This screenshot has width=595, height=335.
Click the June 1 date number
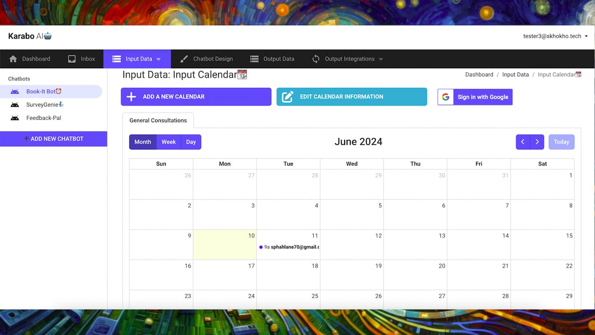[571, 176]
